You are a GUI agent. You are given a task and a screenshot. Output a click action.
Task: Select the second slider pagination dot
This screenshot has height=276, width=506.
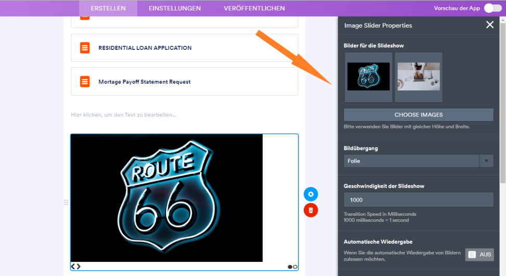pos(295,267)
